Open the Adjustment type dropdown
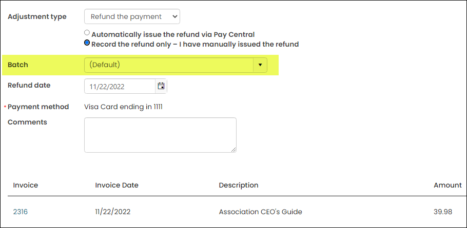Image resolution: width=467 pixels, height=228 pixels. click(x=132, y=16)
